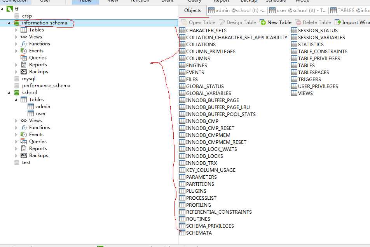This screenshot has height=247, width=370.
Task: Select the TABLESPACES table
Action: pyautogui.click(x=310, y=72)
